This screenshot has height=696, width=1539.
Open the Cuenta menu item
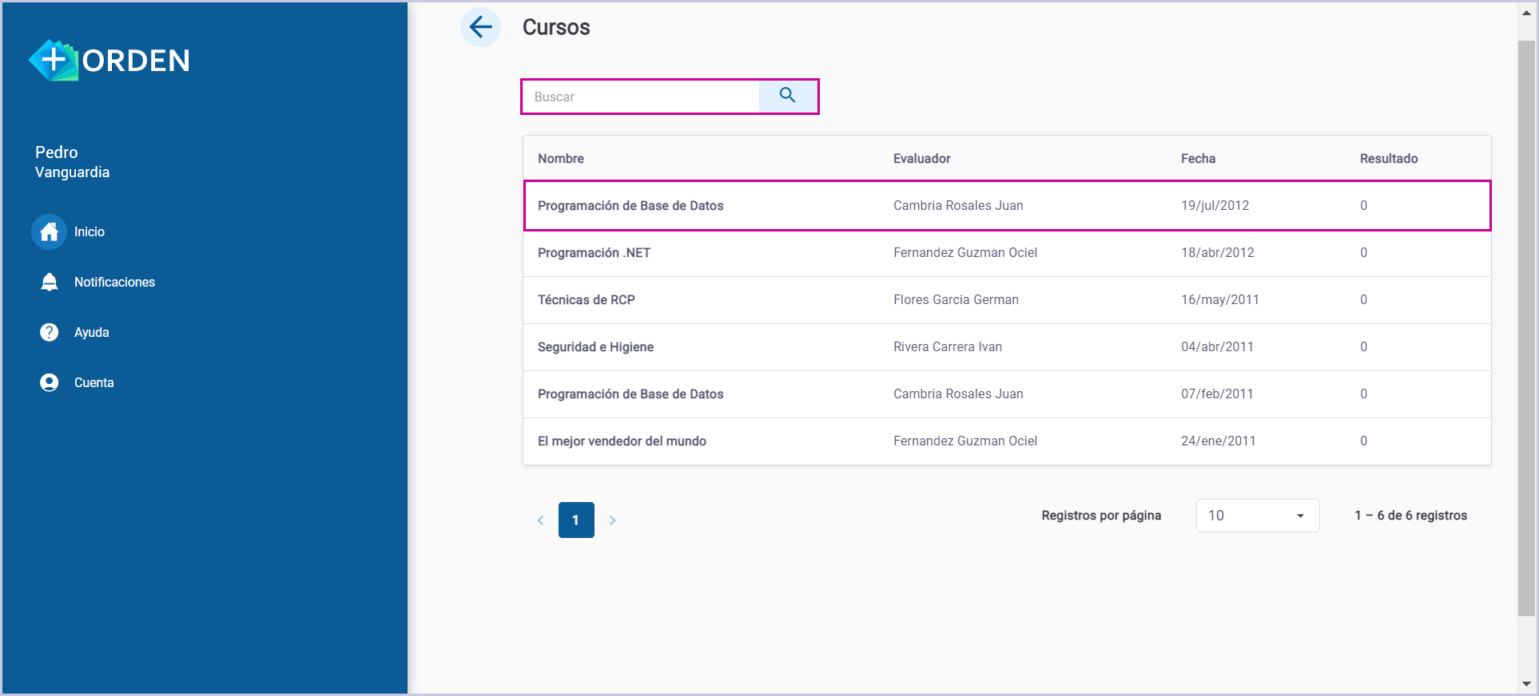click(93, 382)
